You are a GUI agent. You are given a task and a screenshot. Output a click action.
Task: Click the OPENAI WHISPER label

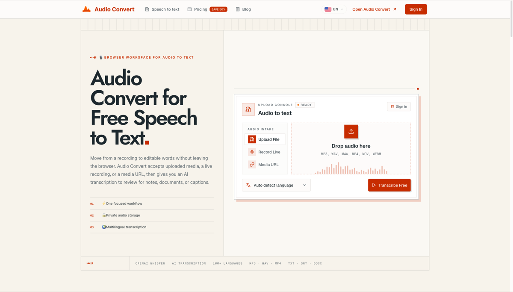point(150,263)
